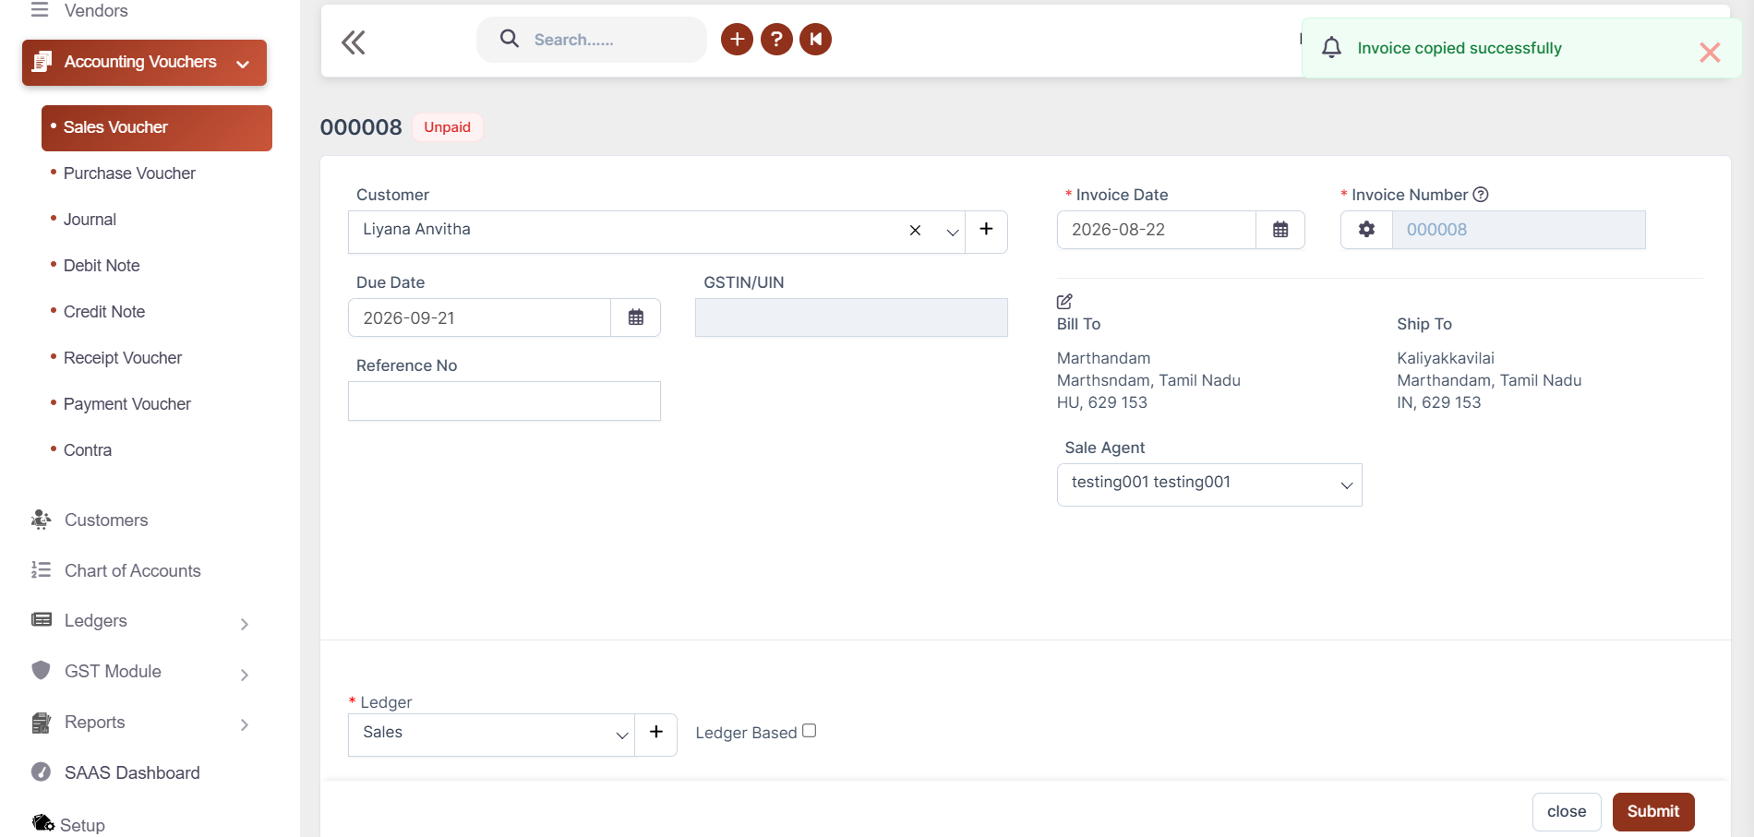This screenshot has height=837, width=1754.
Task: Open Payment Voucher
Action: click(x=127, y=404)
